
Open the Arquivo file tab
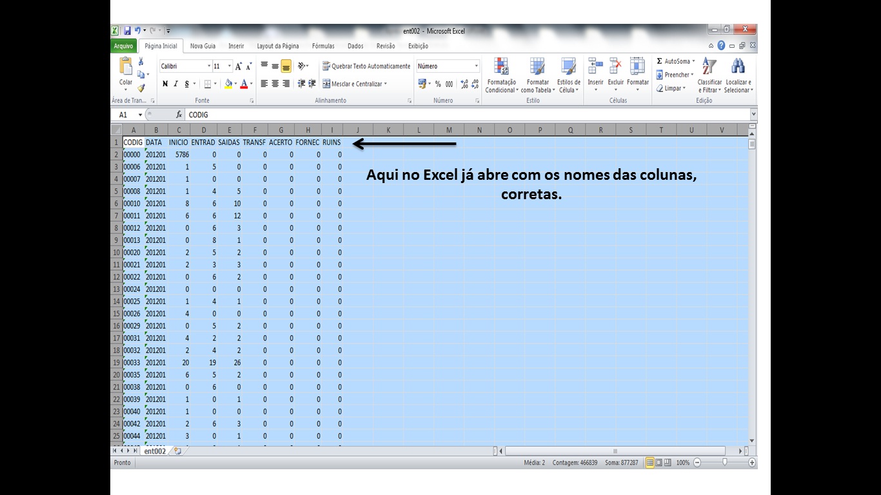[123, 46]
